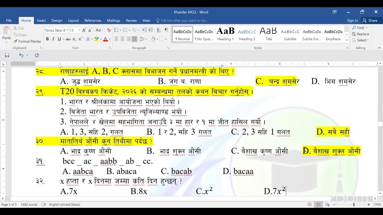
Task: Apply the No Spacing style
Action: [204, 34]
